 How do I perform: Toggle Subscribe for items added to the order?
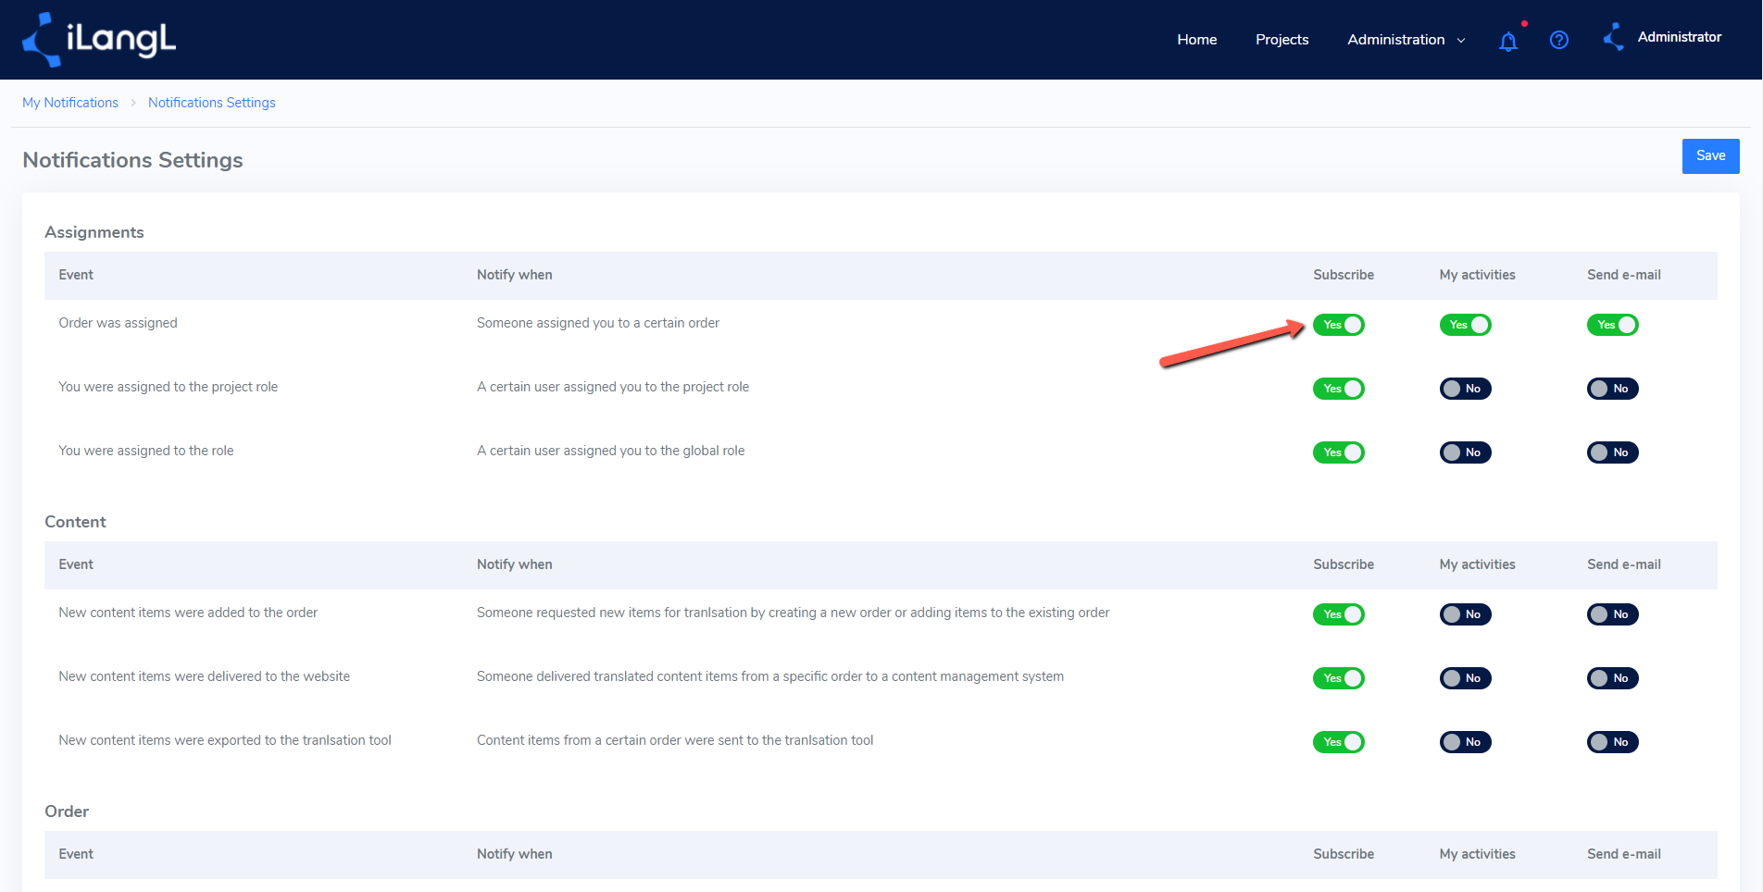point(1338,614)
